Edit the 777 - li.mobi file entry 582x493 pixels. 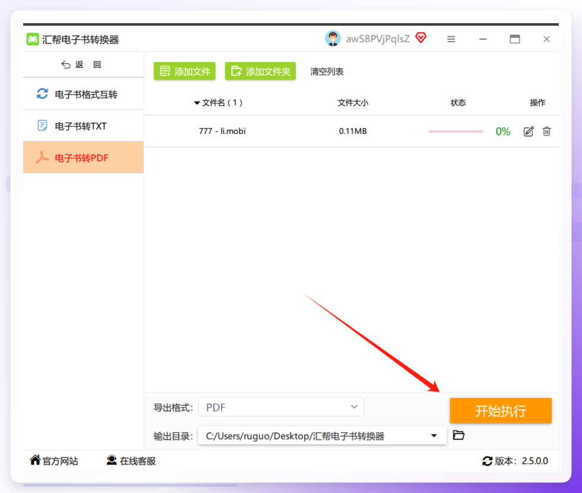[528, 131]
